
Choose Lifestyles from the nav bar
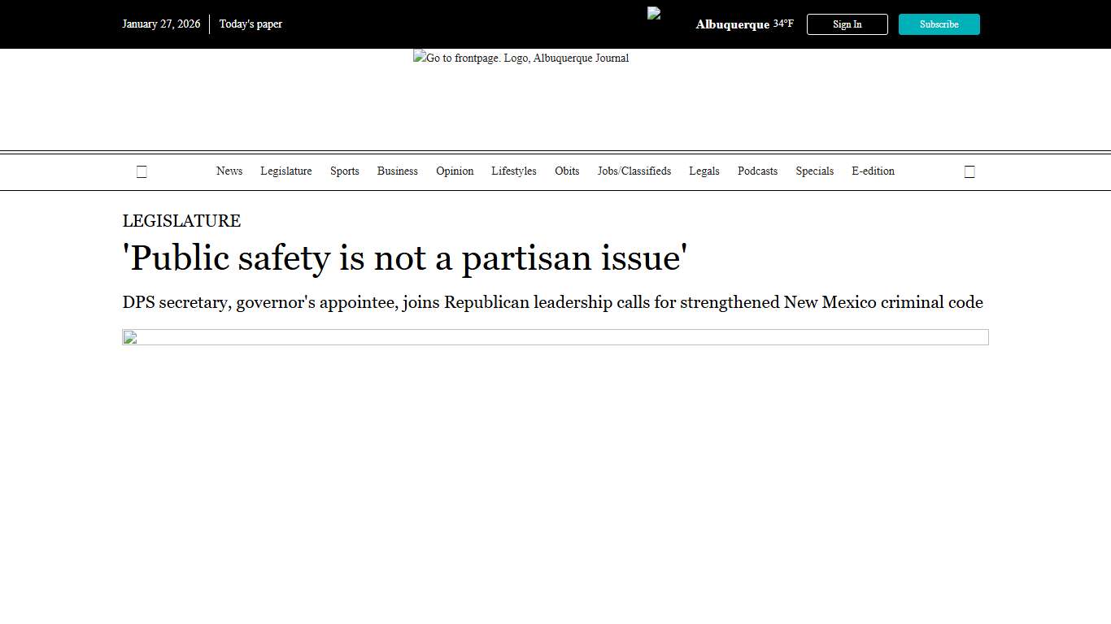(x=514, y=171)
